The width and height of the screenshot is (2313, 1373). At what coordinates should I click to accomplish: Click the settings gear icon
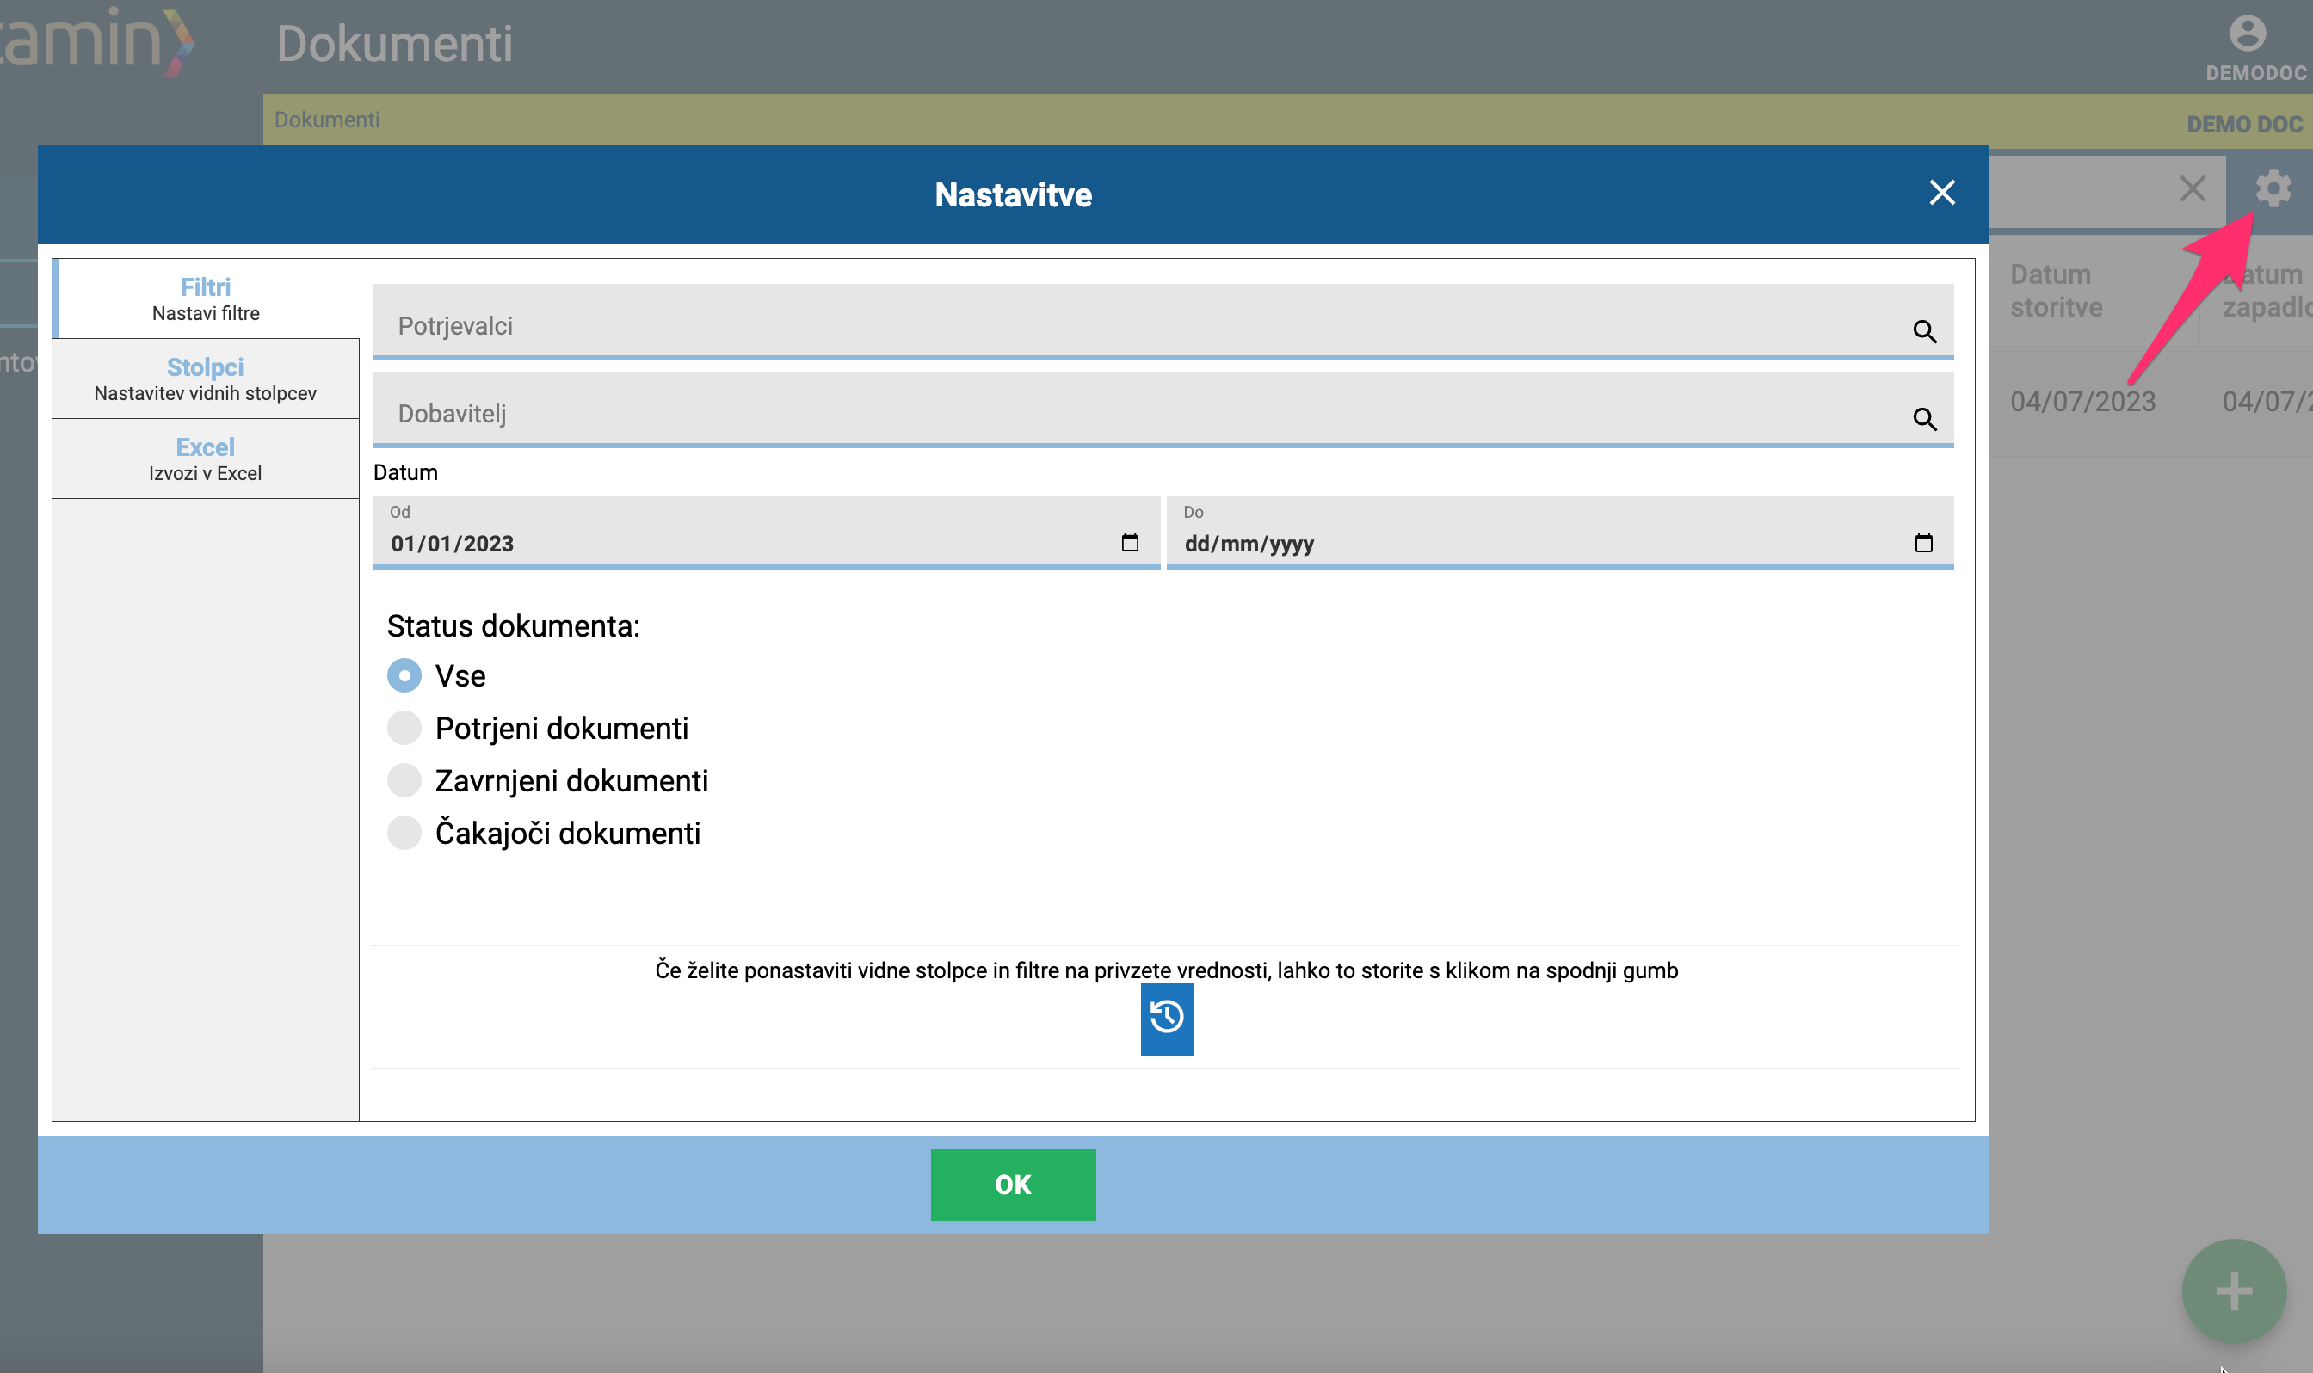click(2273, 189)
